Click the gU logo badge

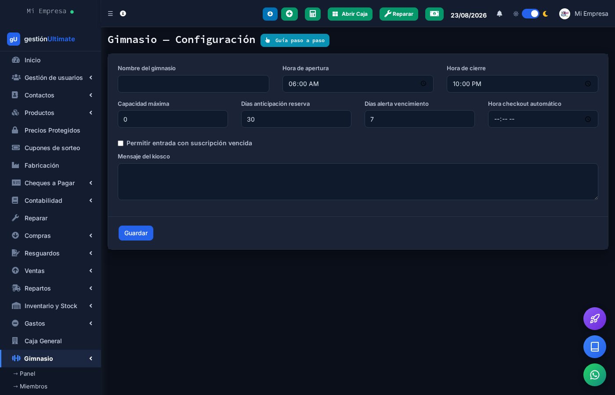click(x=14, y=39)
